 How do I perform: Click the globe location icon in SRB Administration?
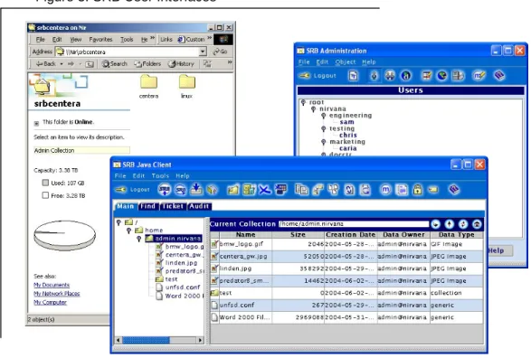click(x=442, y=76)
